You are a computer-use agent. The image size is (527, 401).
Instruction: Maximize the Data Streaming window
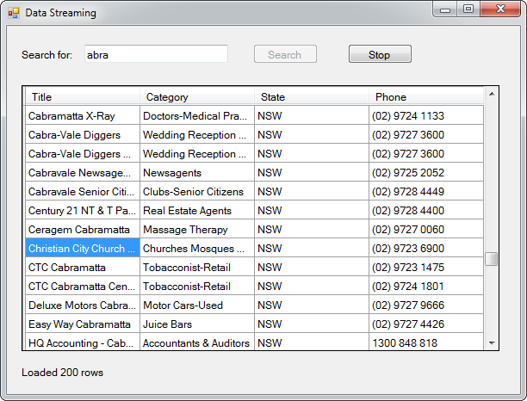tap(468, 9)
